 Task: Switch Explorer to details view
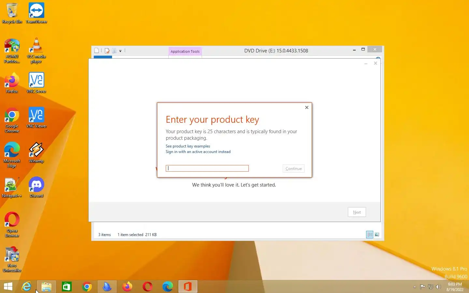370,234
